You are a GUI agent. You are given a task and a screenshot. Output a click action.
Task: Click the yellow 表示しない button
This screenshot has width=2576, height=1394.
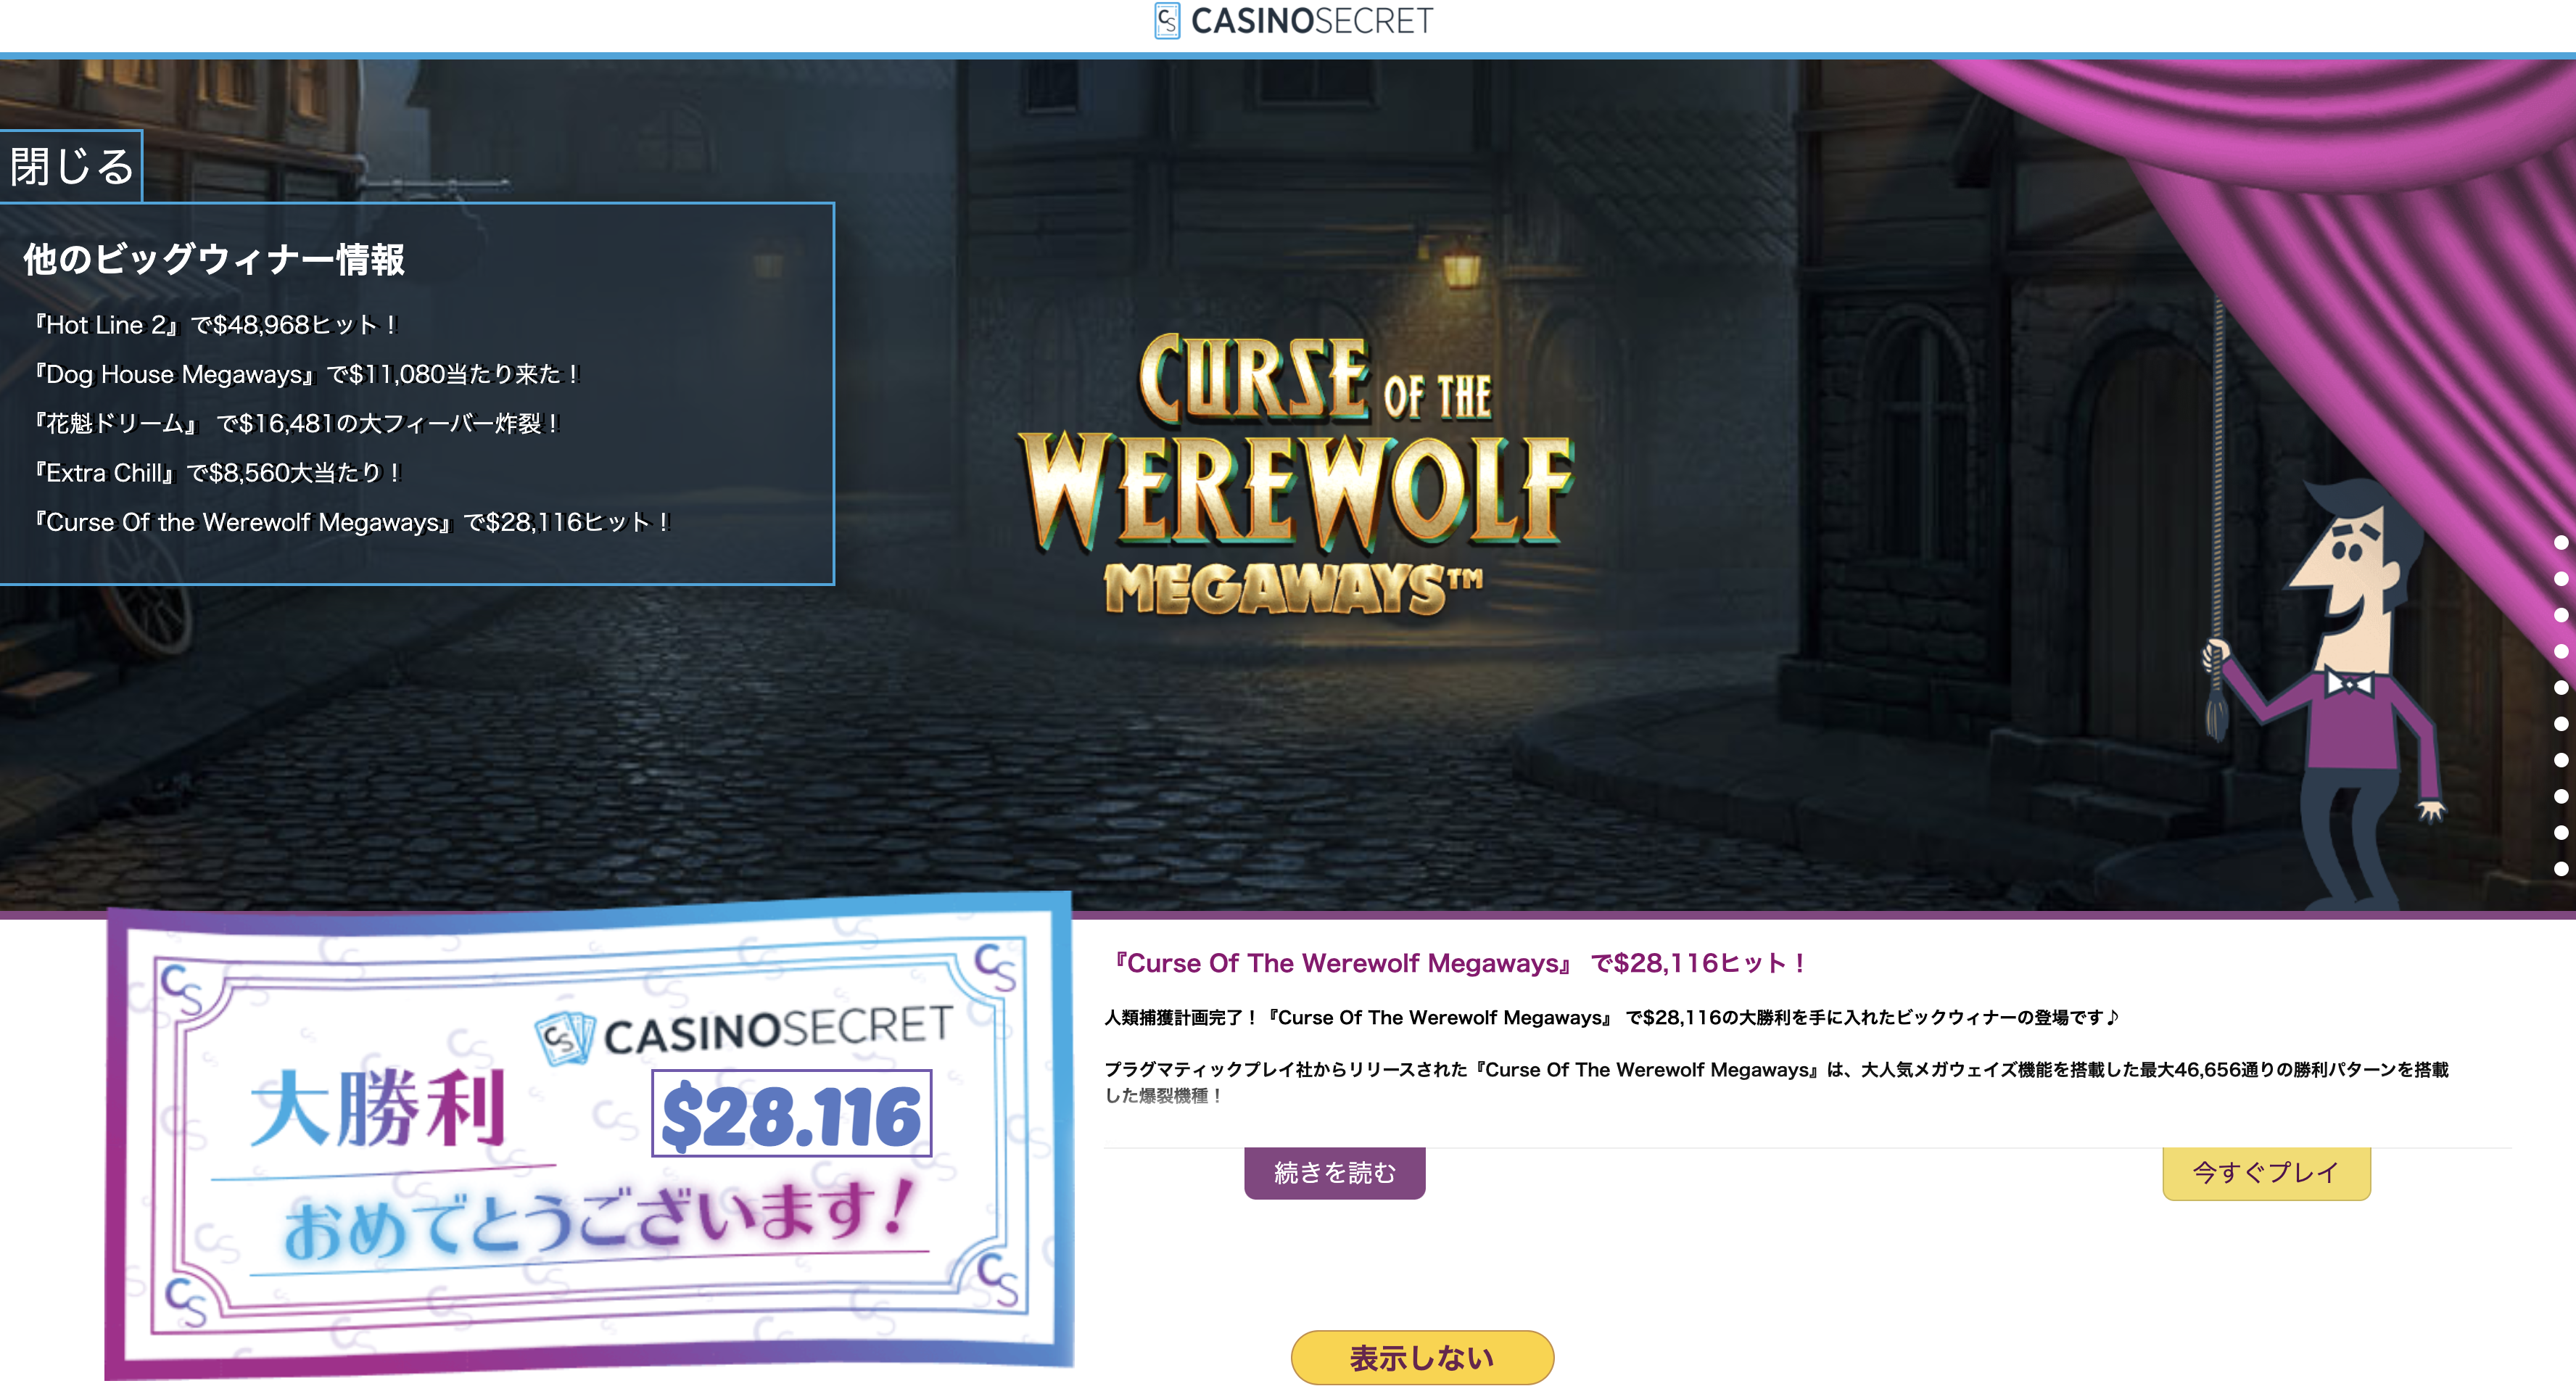(1422, 1357)
